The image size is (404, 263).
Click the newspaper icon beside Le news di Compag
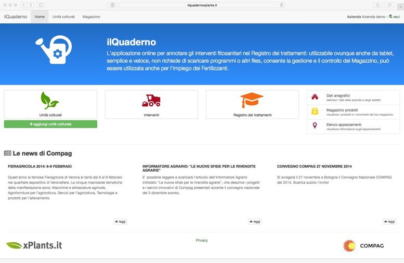pos(7,153)
